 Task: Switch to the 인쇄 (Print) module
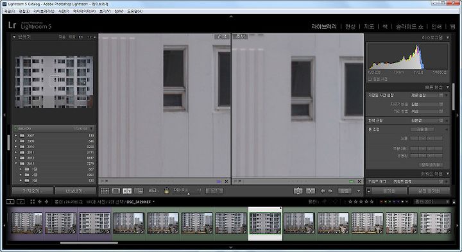436,26
